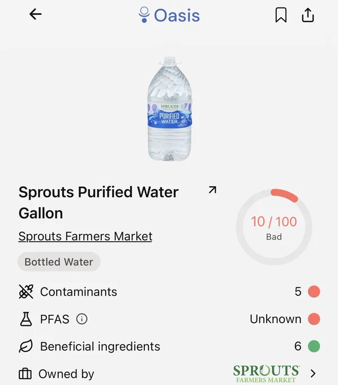
Task: Click the red dot next to Unknown
Action: pyautogui.click(x=314, y=319)
